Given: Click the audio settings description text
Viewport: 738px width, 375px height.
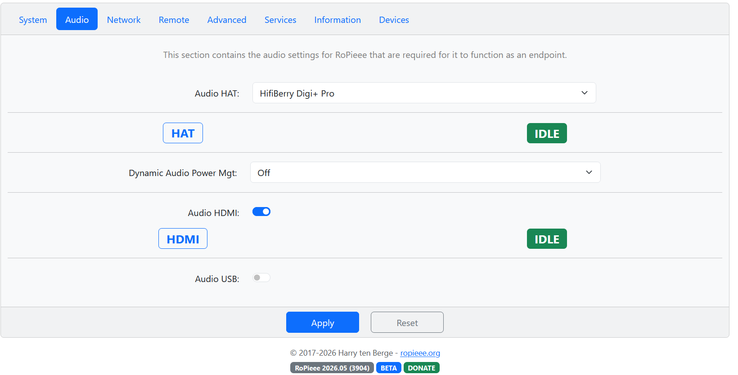Looking at the screenshot, I should (x=365, y=55).
